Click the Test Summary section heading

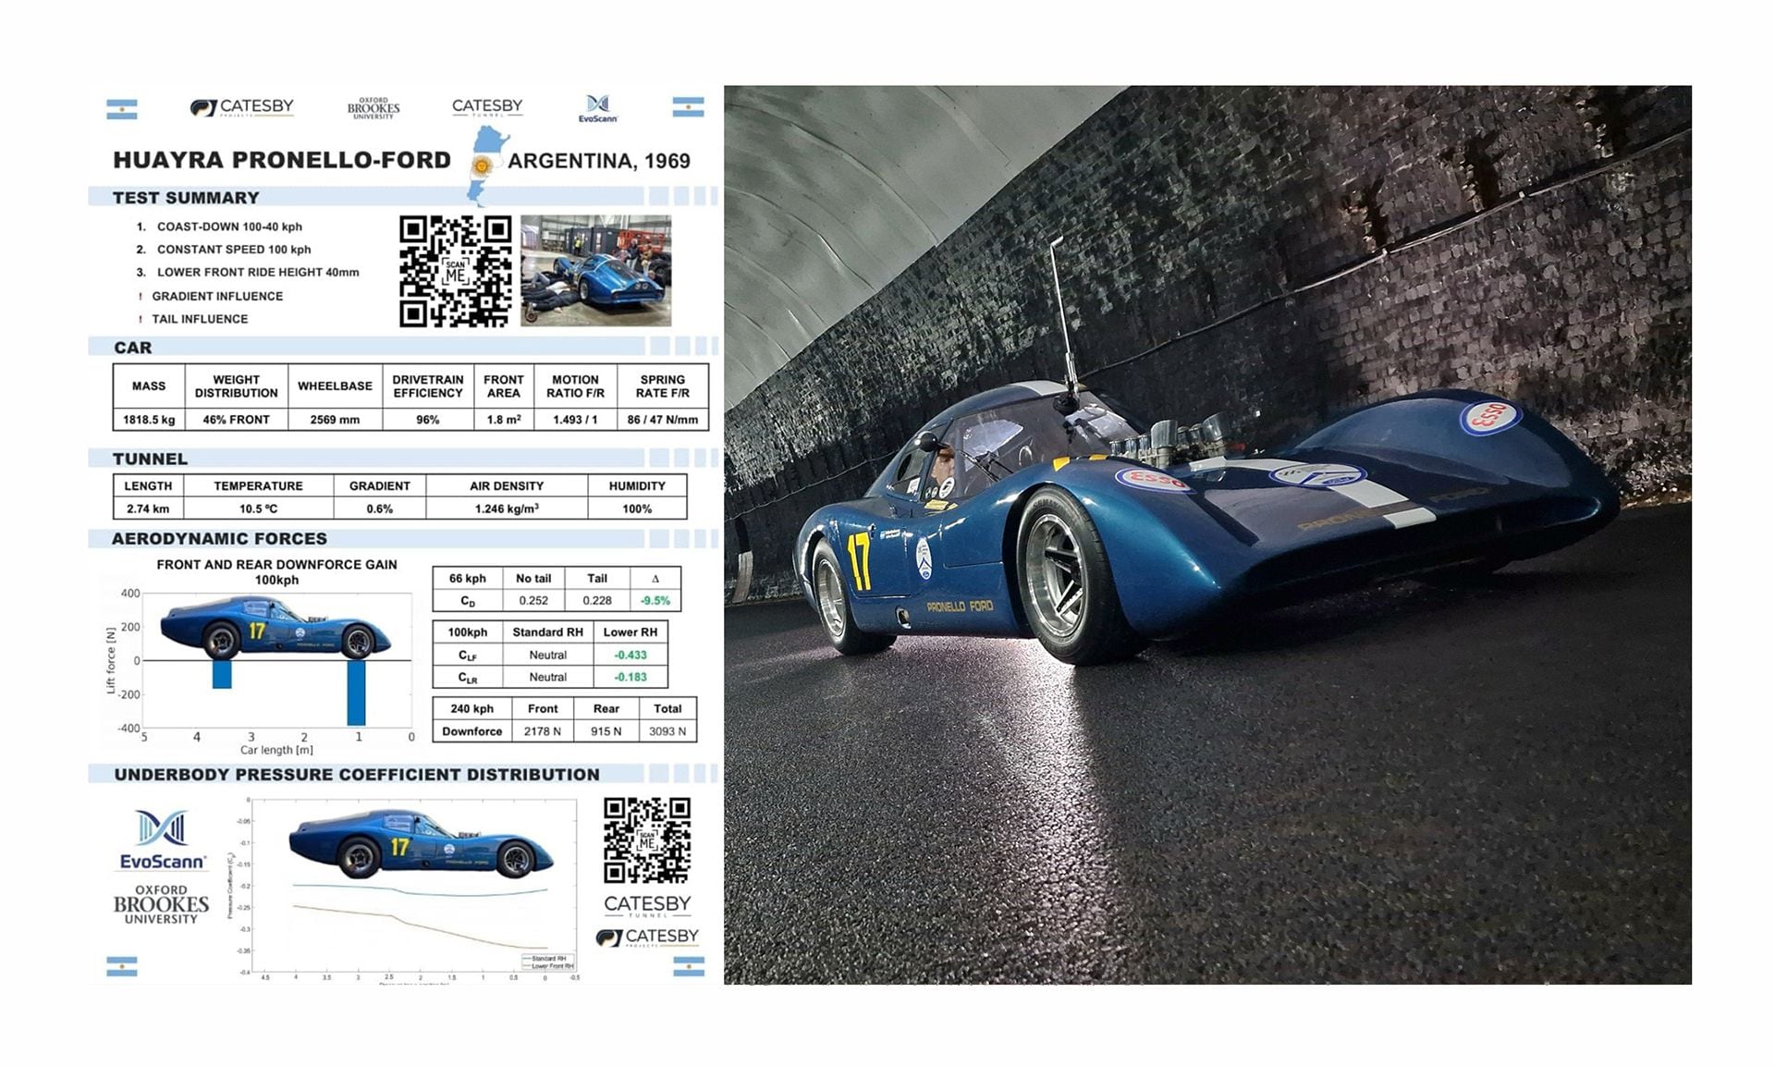pos(186,197)
